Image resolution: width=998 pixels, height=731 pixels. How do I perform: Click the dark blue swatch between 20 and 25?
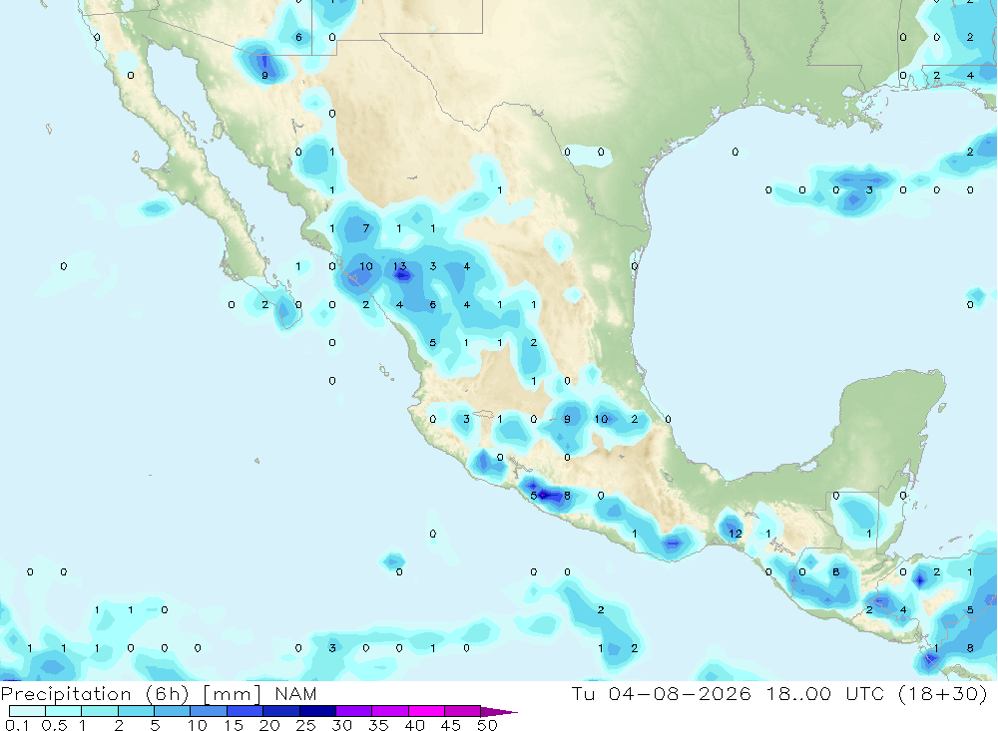point(281,711)
